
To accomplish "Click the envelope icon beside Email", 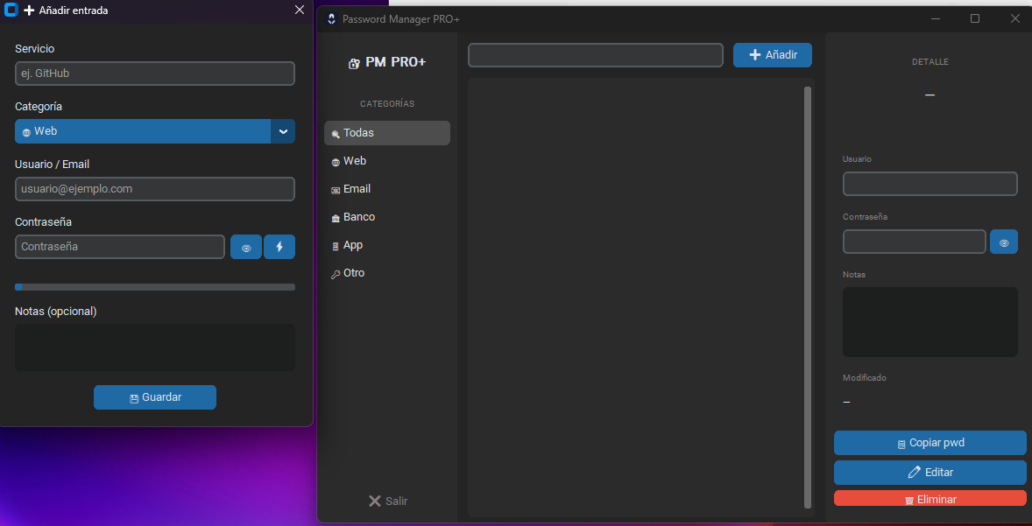I will [336, 190].
